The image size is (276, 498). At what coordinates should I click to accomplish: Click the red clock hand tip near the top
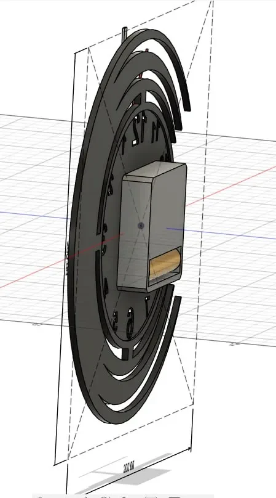(147, 50)
